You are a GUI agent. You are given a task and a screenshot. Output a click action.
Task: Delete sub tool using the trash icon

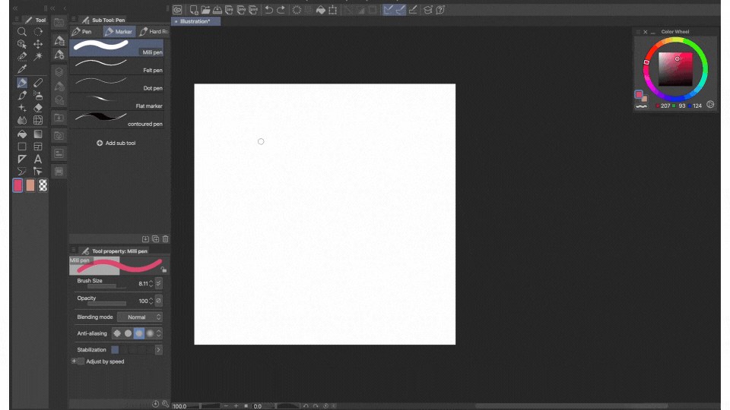[x=165, y=238]
